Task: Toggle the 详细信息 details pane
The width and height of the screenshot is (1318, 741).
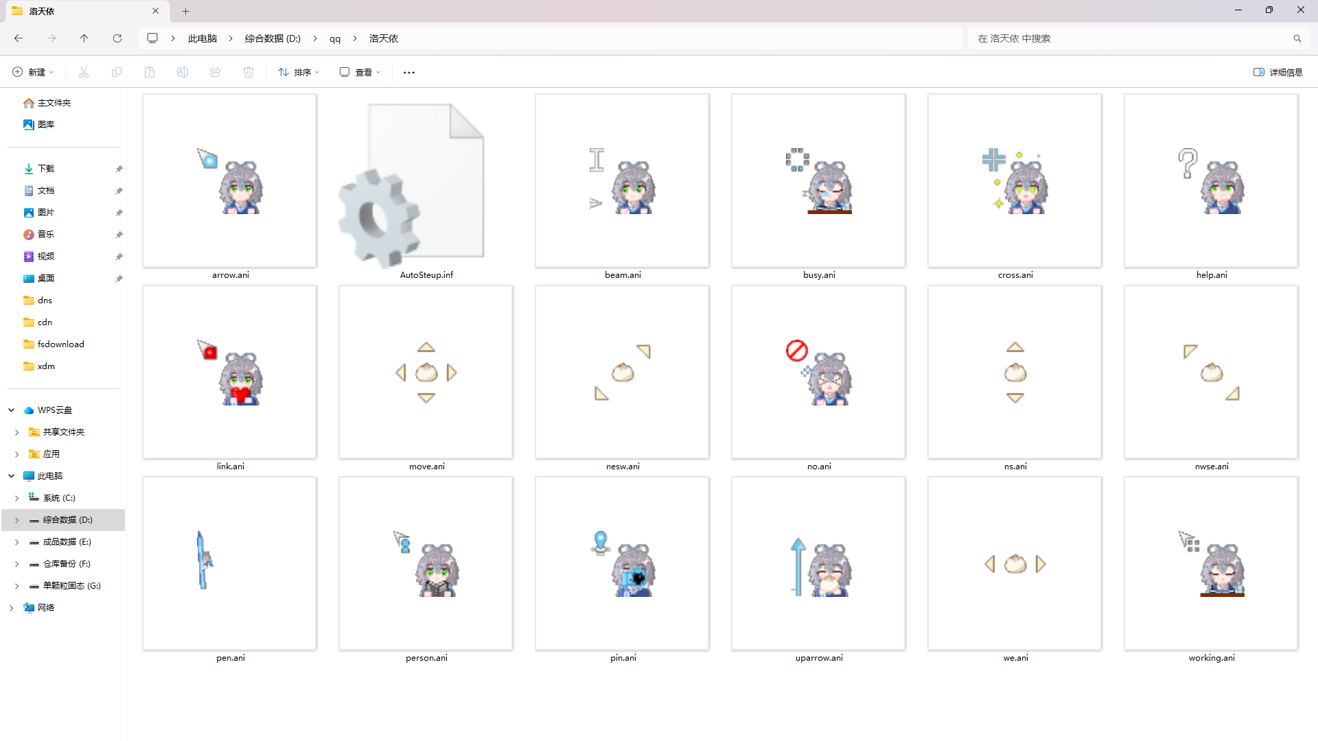Action: click(1277, 72)
